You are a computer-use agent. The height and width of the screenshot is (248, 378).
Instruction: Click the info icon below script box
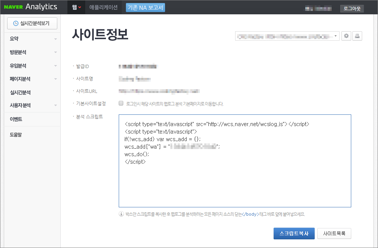[121, 214]
